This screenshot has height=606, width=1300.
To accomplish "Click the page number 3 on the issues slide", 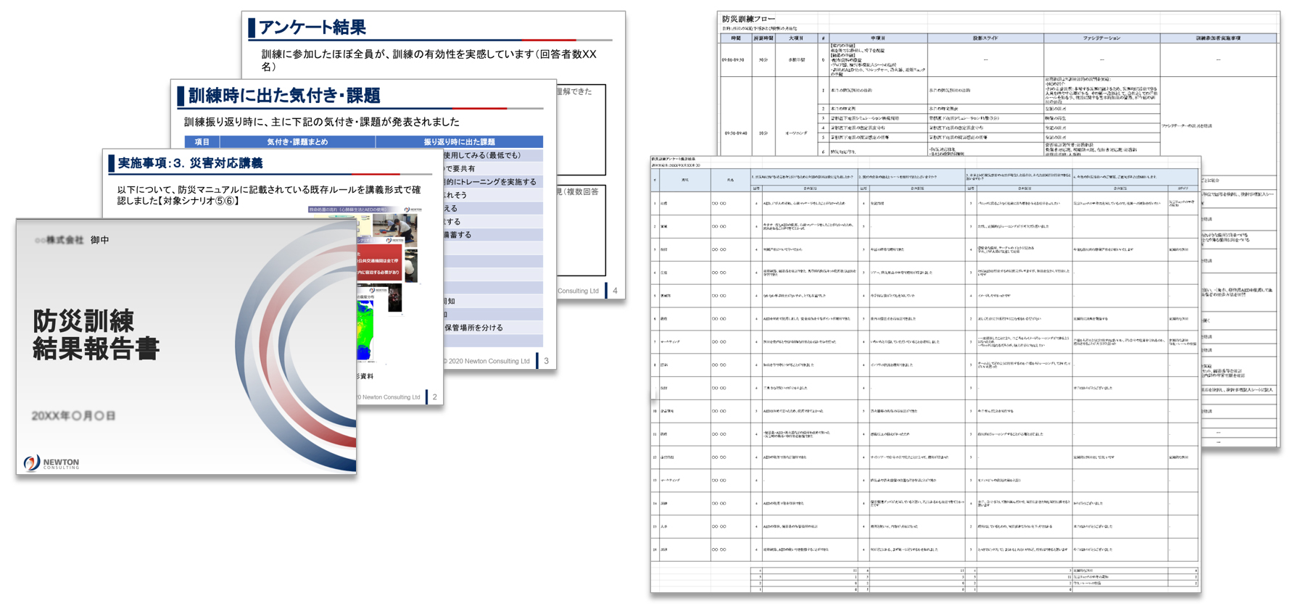I will coord(546,361).
